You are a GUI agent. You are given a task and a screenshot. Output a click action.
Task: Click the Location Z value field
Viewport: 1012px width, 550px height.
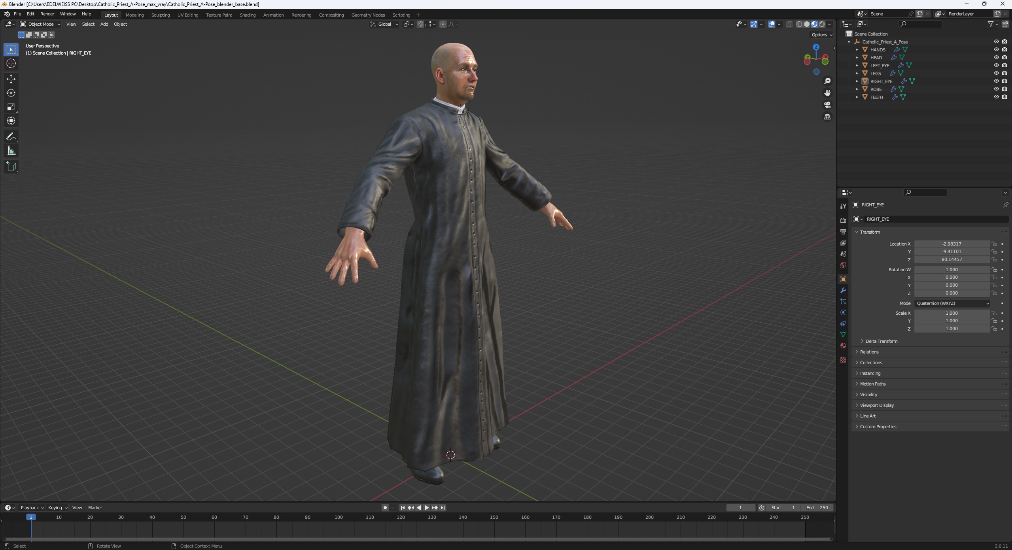951,259
